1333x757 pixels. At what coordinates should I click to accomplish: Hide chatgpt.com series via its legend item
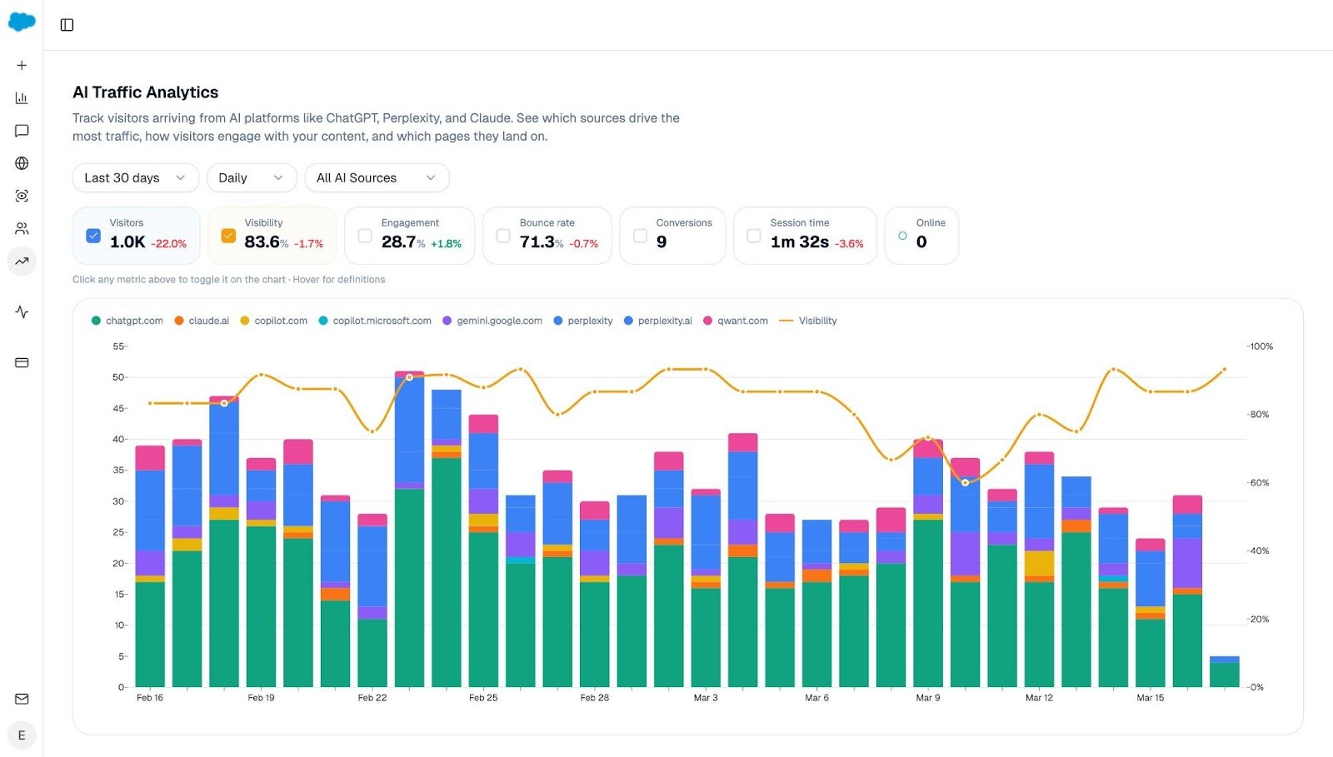[126, 321]
